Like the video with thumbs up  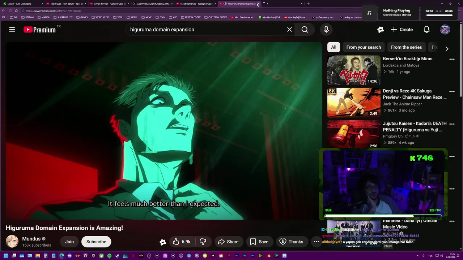pos(182,242)
